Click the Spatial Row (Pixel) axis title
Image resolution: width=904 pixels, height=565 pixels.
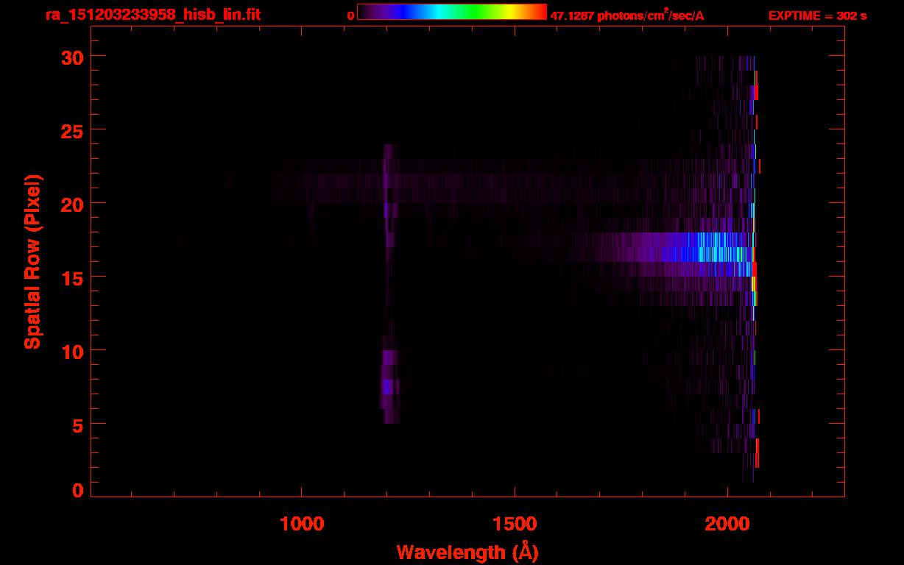[32, 261]
